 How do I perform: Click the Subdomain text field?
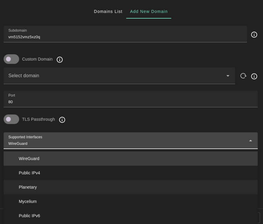[x=125, y=37]
